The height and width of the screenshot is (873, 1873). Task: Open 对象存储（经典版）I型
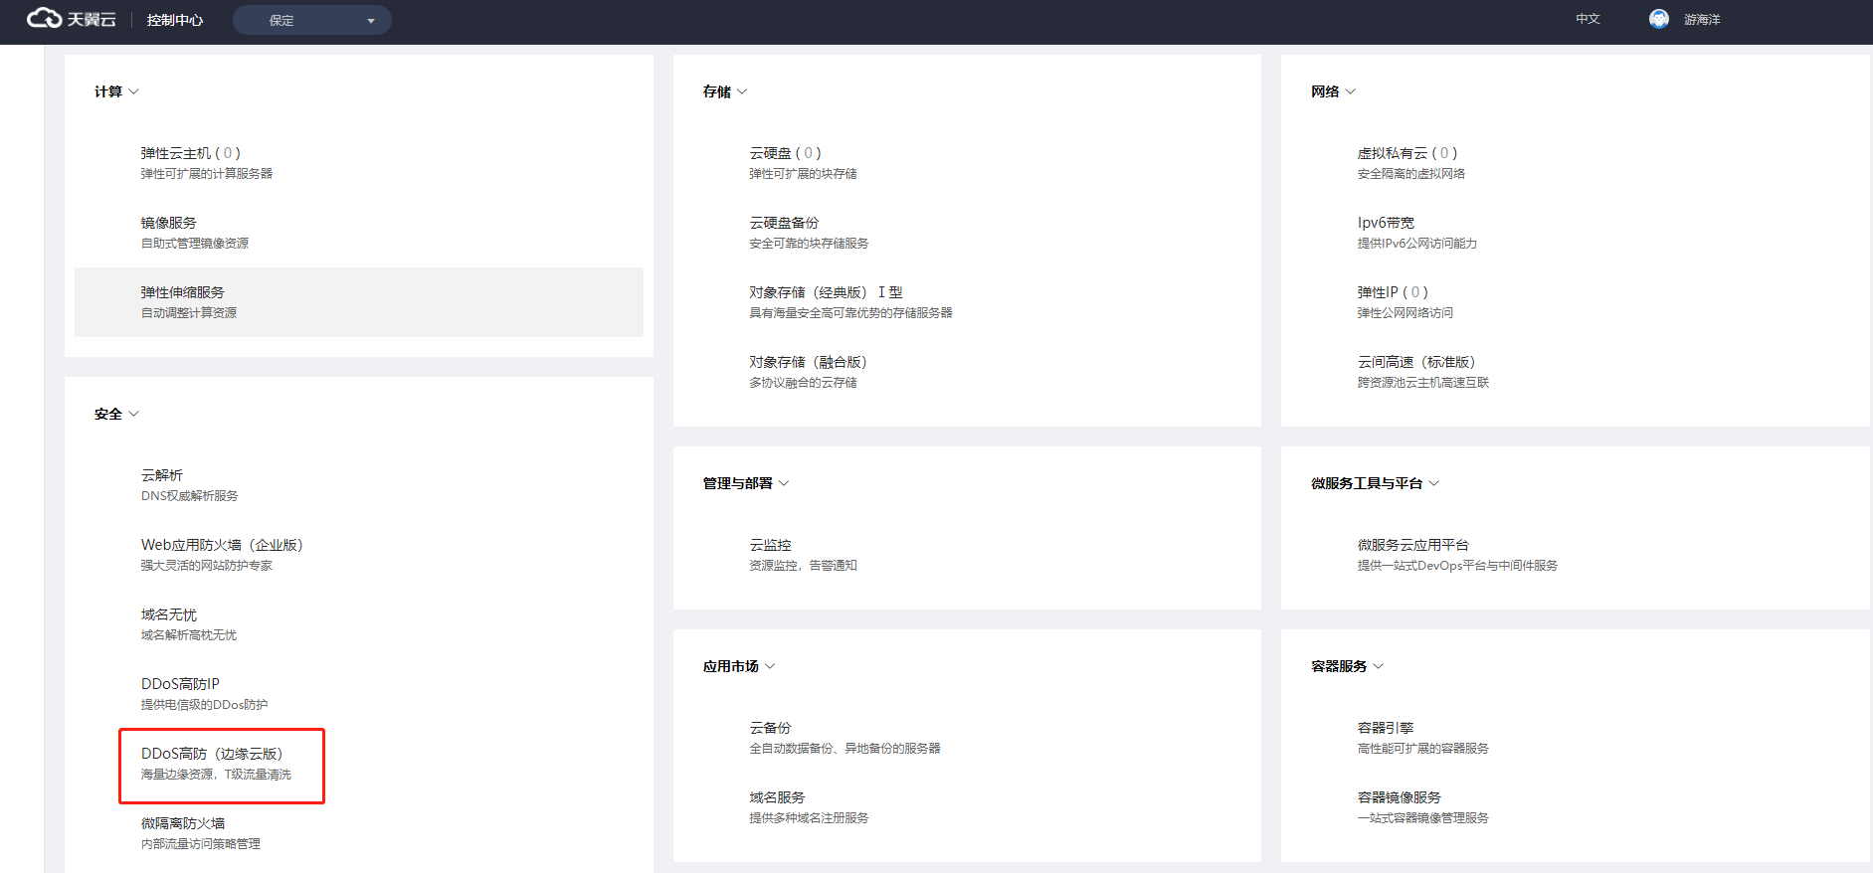point(826,292)
